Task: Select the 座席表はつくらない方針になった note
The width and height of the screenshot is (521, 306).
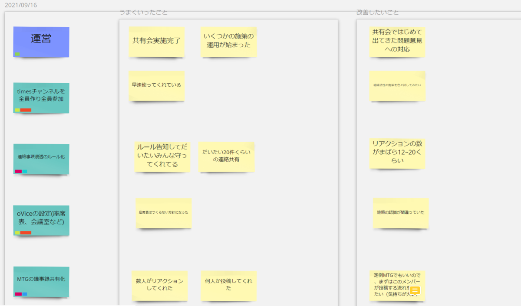Action: click(163, 213)
